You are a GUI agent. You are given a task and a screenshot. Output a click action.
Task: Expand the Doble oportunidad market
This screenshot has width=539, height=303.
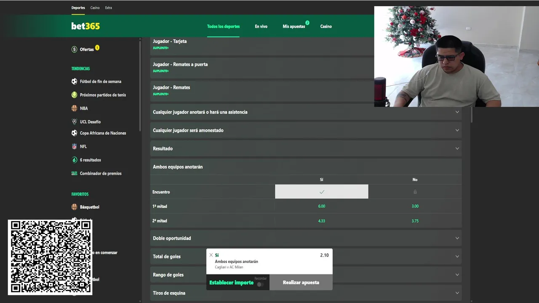[306, 238]
